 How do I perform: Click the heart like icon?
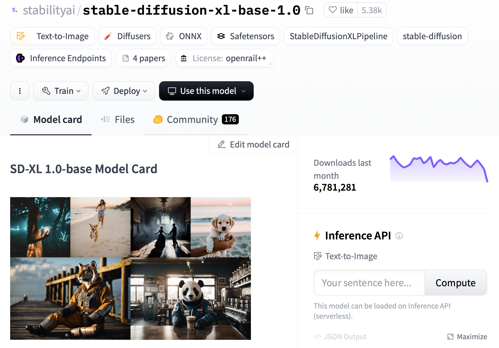pyautogui.click(x=333, y=10)
